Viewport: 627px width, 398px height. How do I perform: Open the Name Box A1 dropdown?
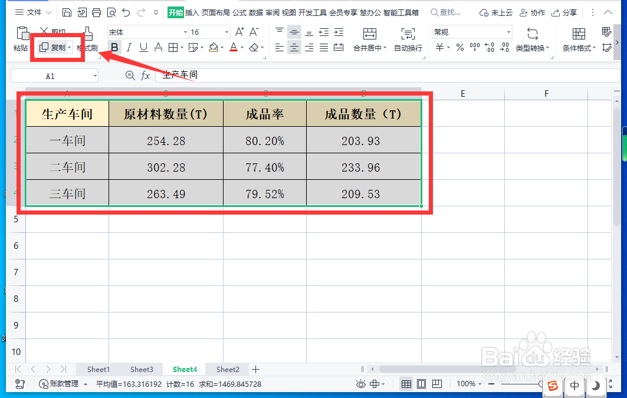coord(95,75)
